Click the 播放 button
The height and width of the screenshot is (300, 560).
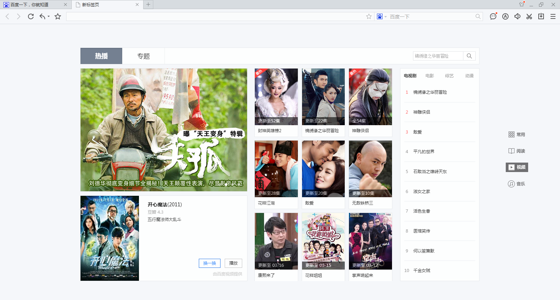click(x=233, y=263)
